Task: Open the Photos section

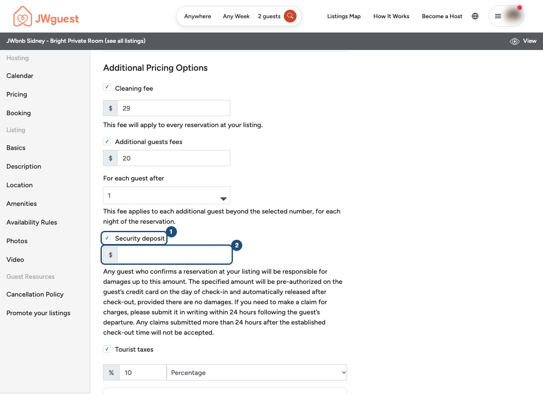Action: click(x=17, y=241)
